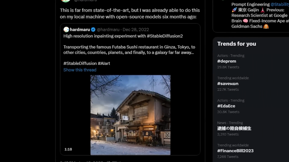Viewport: 289px width, 162px height.
Task: Select the #EdaEce trending topic
Action: 226,106
